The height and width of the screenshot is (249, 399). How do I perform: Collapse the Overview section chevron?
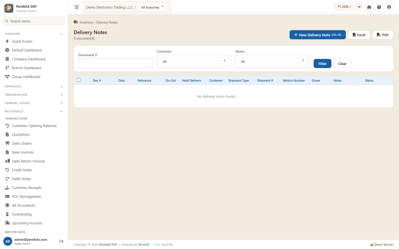point(61,34)
